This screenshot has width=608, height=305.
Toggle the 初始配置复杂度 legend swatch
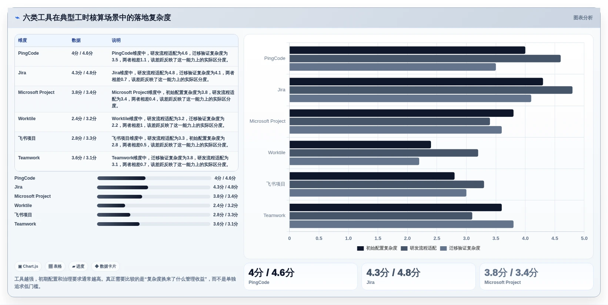360,248
